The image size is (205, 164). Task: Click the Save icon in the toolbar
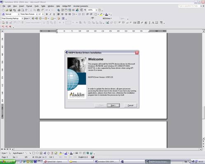click(x=11, y=10)
